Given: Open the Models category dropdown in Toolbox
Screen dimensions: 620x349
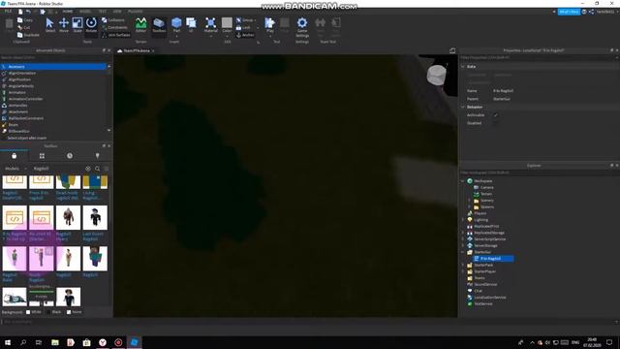Looking at the screenshot, I should tap(15, 169).
